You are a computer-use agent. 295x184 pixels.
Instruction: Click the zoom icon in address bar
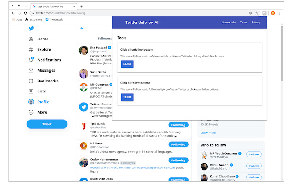pyautogui.click(x=250, y=13)
